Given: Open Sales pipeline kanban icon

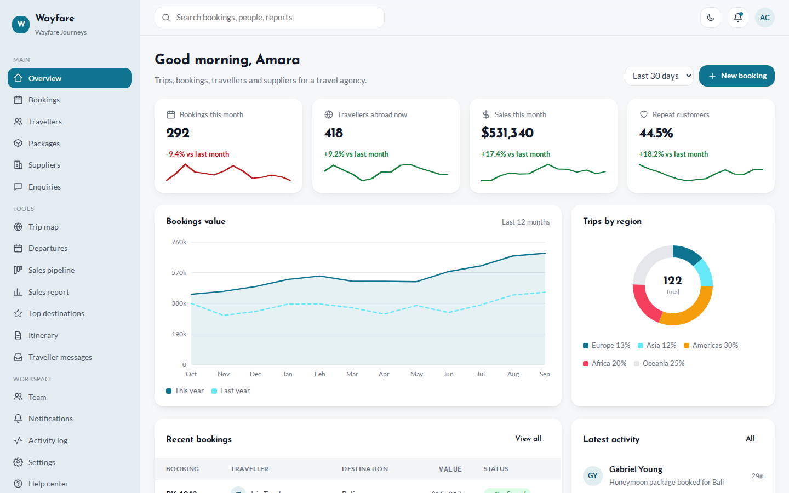Looking at the screenshot, I should coord(18,270).
